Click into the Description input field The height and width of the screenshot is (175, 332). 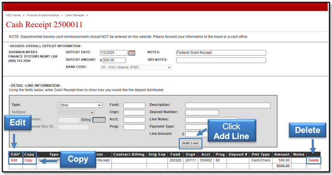click(x=228, y=105)
